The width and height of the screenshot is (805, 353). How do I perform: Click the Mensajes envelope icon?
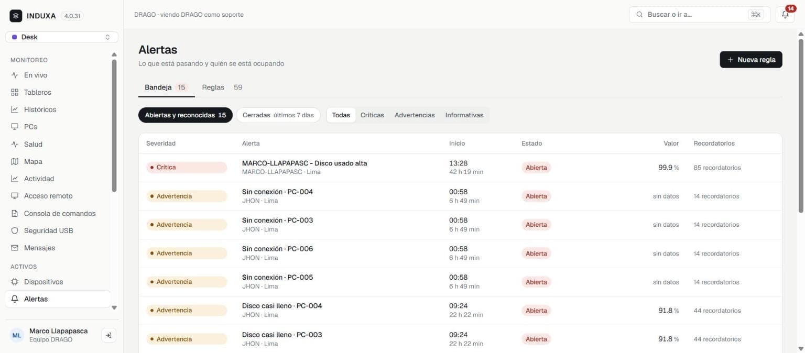click(x=15, y=248)
